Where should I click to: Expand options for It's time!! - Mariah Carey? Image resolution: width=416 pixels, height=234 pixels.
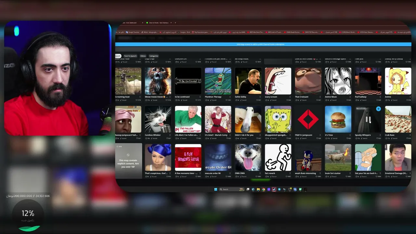tap(230, 135)
